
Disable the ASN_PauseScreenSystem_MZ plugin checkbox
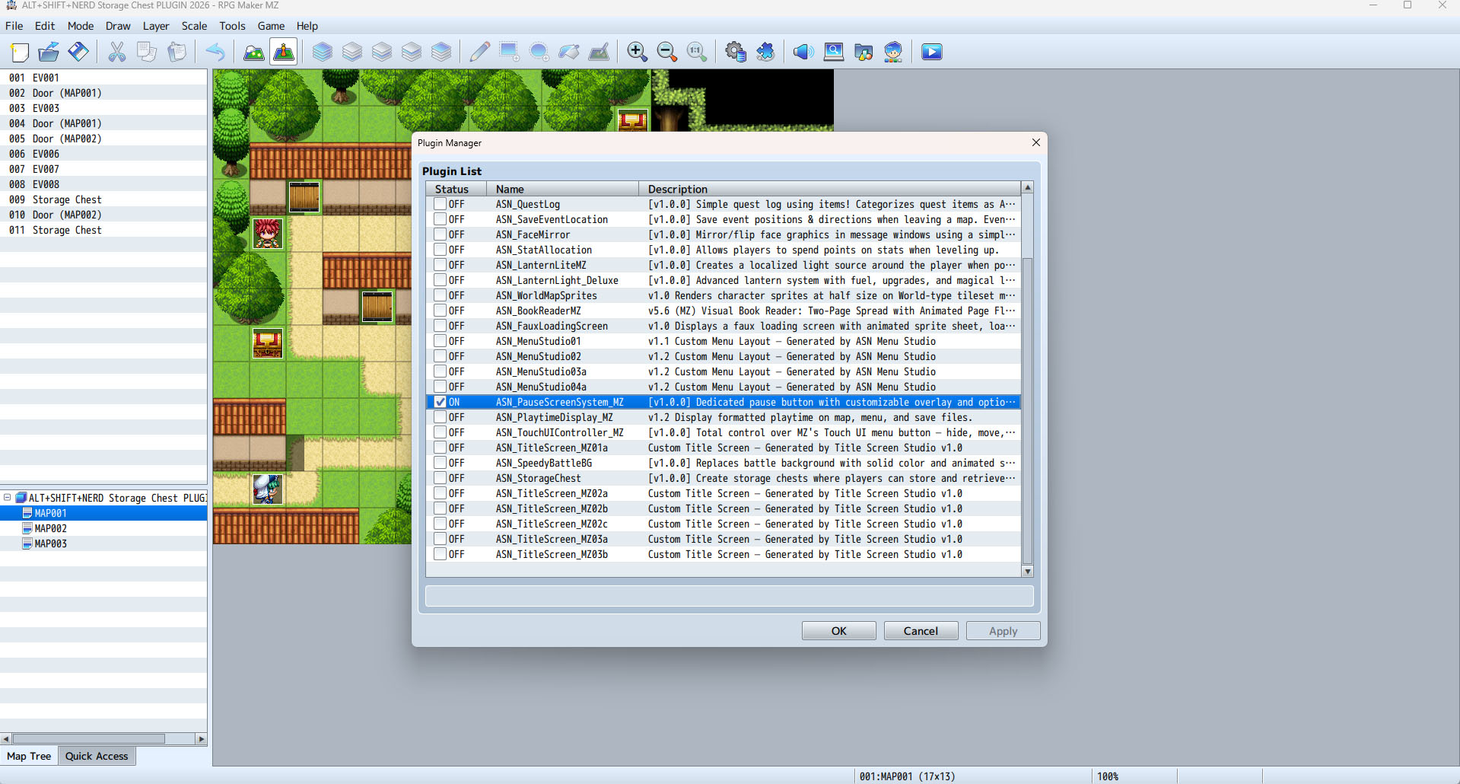point(440,402)
